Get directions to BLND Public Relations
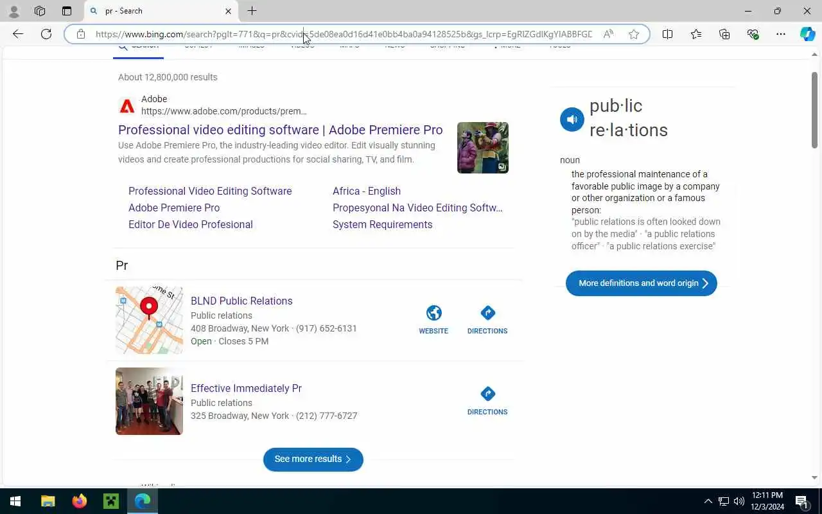The image size is (822, 514). (487, 320)
